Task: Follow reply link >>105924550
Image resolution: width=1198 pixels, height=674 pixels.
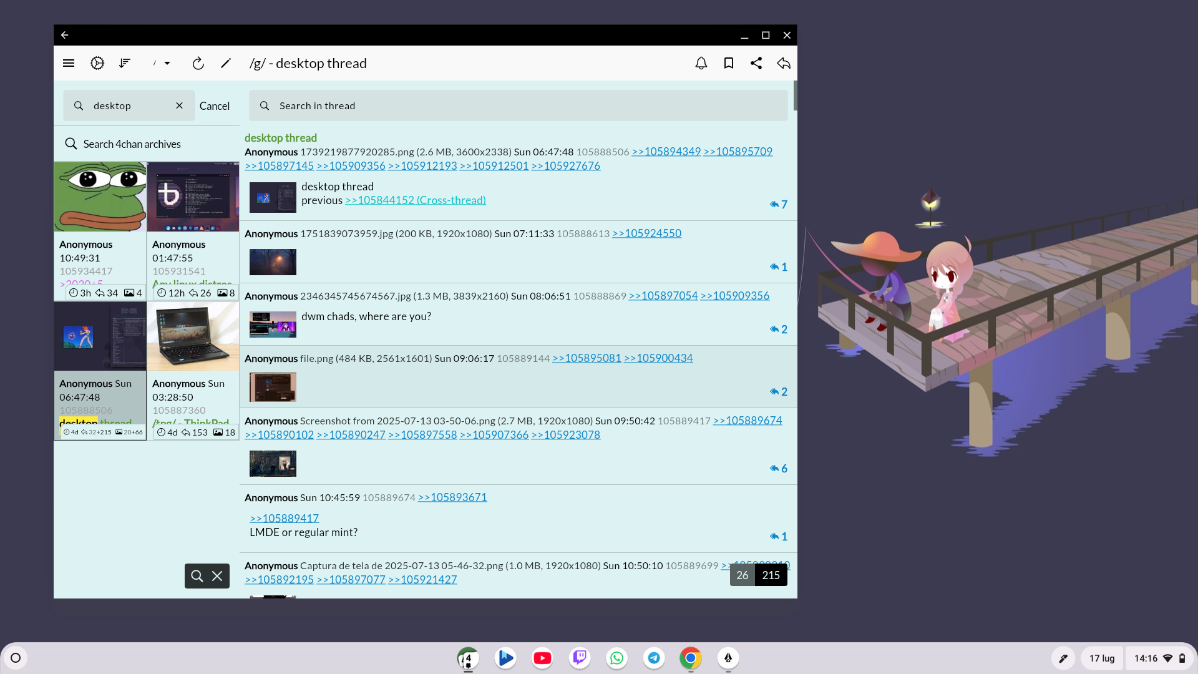Action: click(646, 233)
